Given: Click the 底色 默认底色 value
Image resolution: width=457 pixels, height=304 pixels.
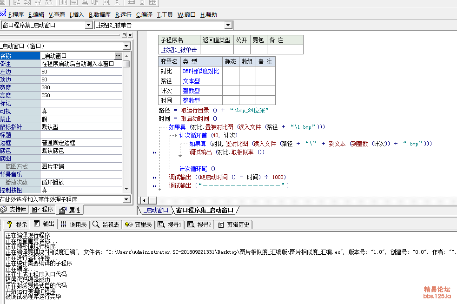Looking at the screenshot, I should coord(81,151).
